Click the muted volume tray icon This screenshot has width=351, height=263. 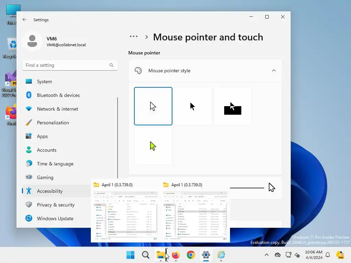(297, 255)
